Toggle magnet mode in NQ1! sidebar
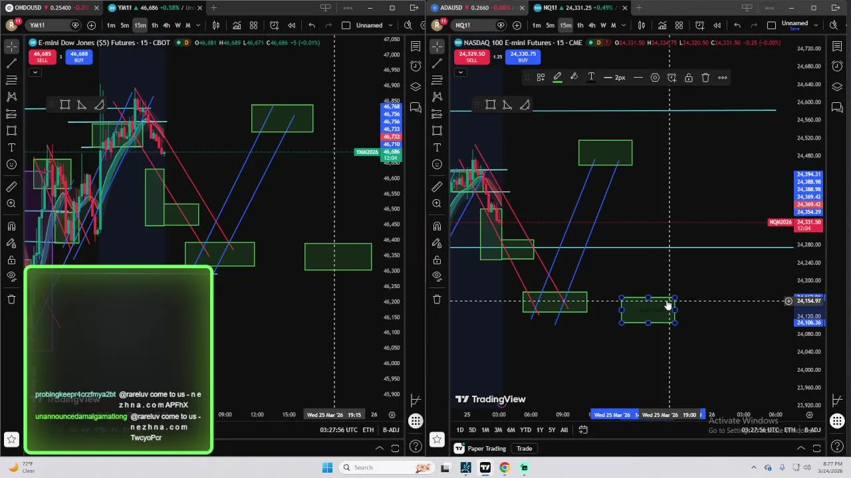This screenshot has width=851, height=478. pyautogui.click(x=437, y=226)
